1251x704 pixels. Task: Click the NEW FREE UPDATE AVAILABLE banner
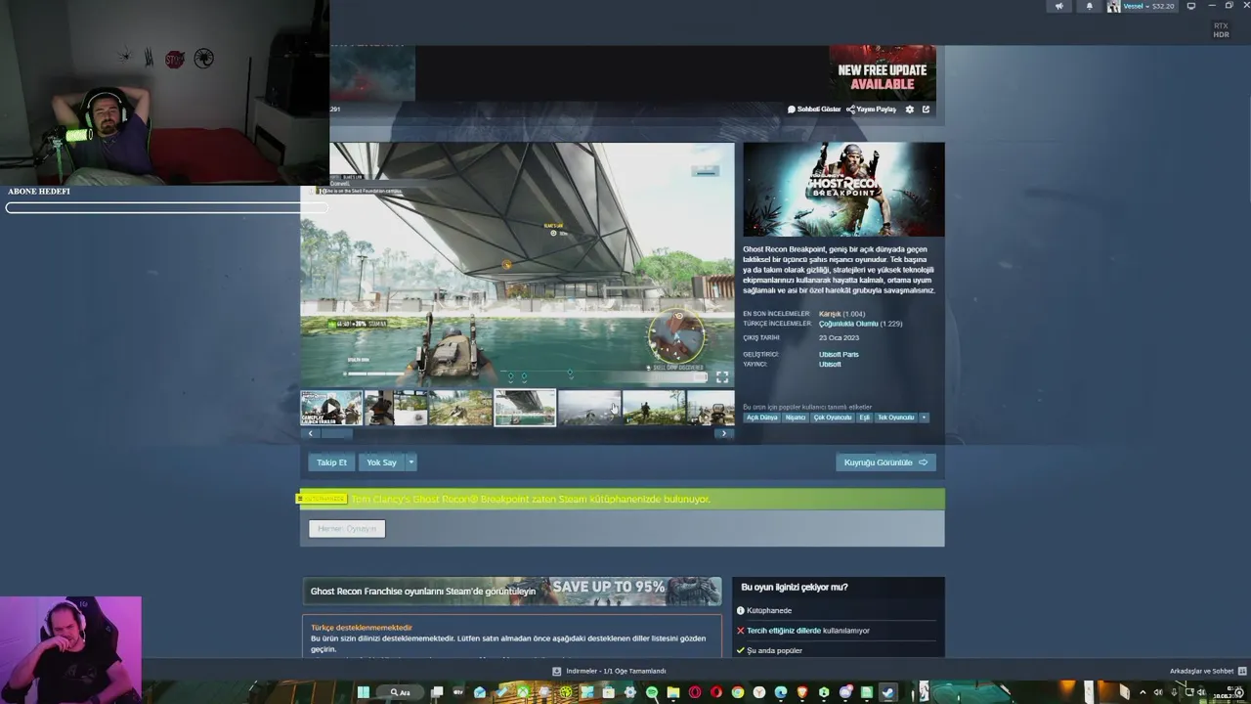pyautogui.click(x=883, y=73)
